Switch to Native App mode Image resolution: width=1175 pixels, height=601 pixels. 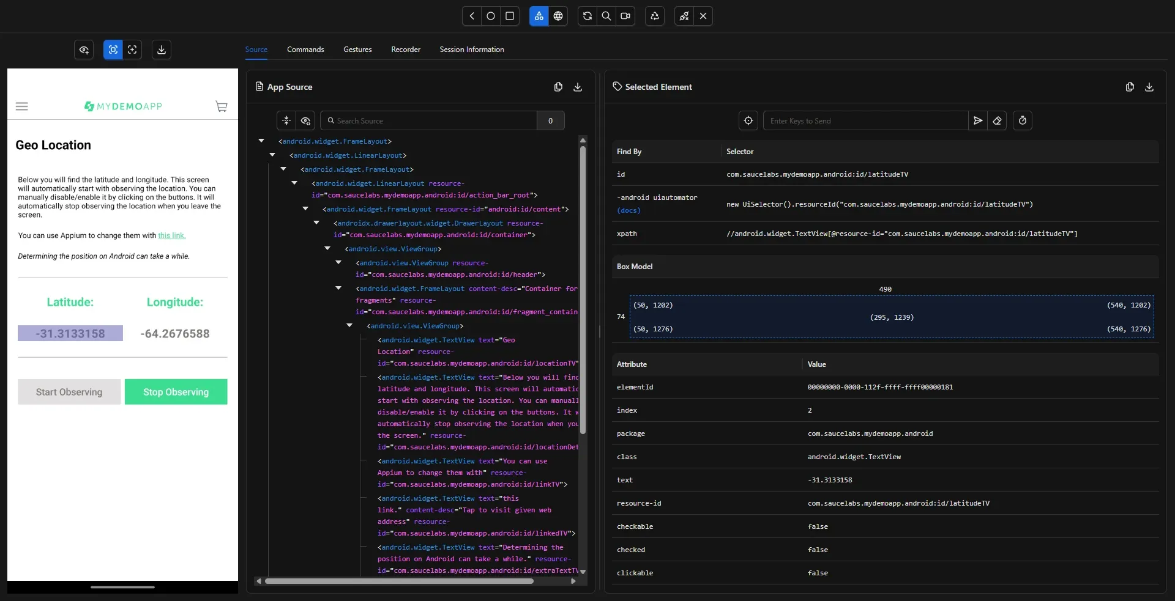tap(539, 16)
